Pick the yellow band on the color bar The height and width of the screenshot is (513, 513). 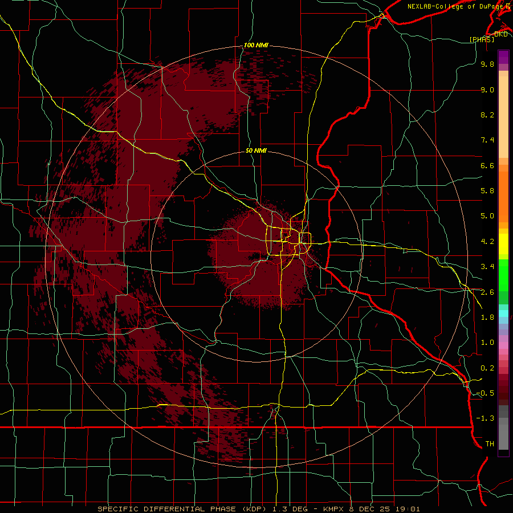(x=503, y=244)
